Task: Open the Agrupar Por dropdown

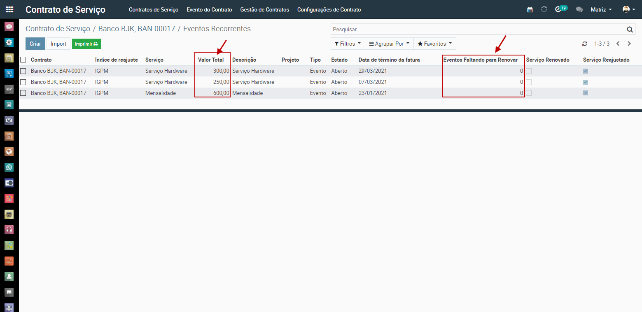Action: (x=389, y=44)
